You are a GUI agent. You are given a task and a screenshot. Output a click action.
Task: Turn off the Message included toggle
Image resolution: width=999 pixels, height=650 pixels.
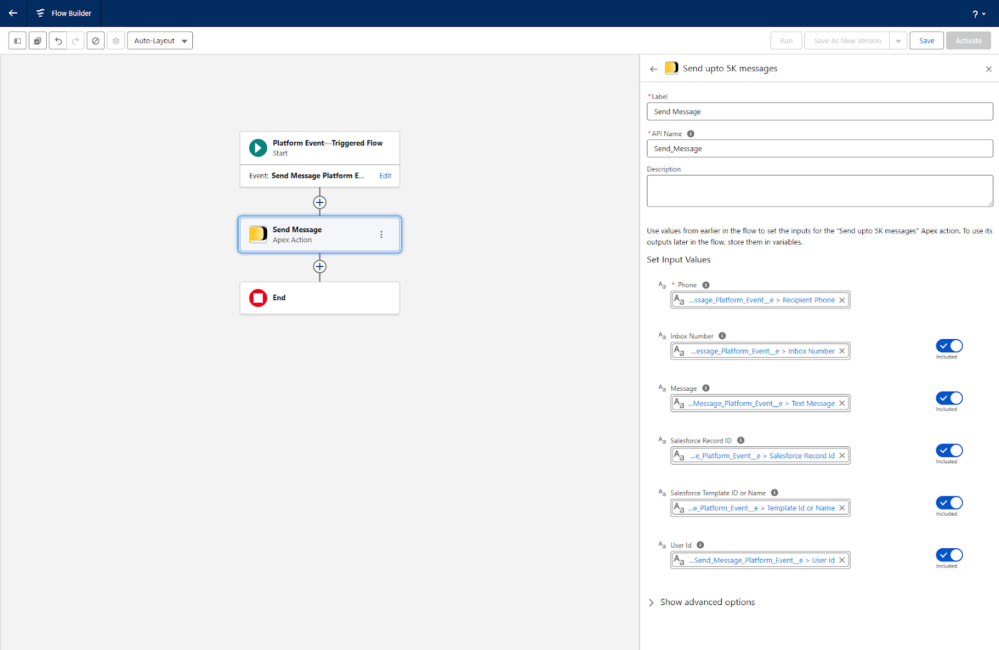coord(949,398)
